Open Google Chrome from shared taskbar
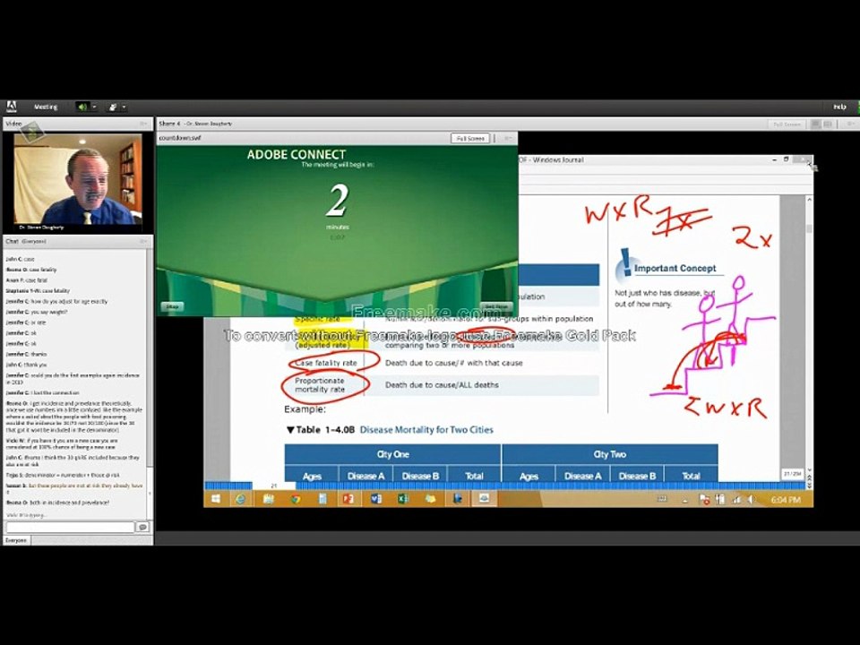 click(x=295, y=499)
